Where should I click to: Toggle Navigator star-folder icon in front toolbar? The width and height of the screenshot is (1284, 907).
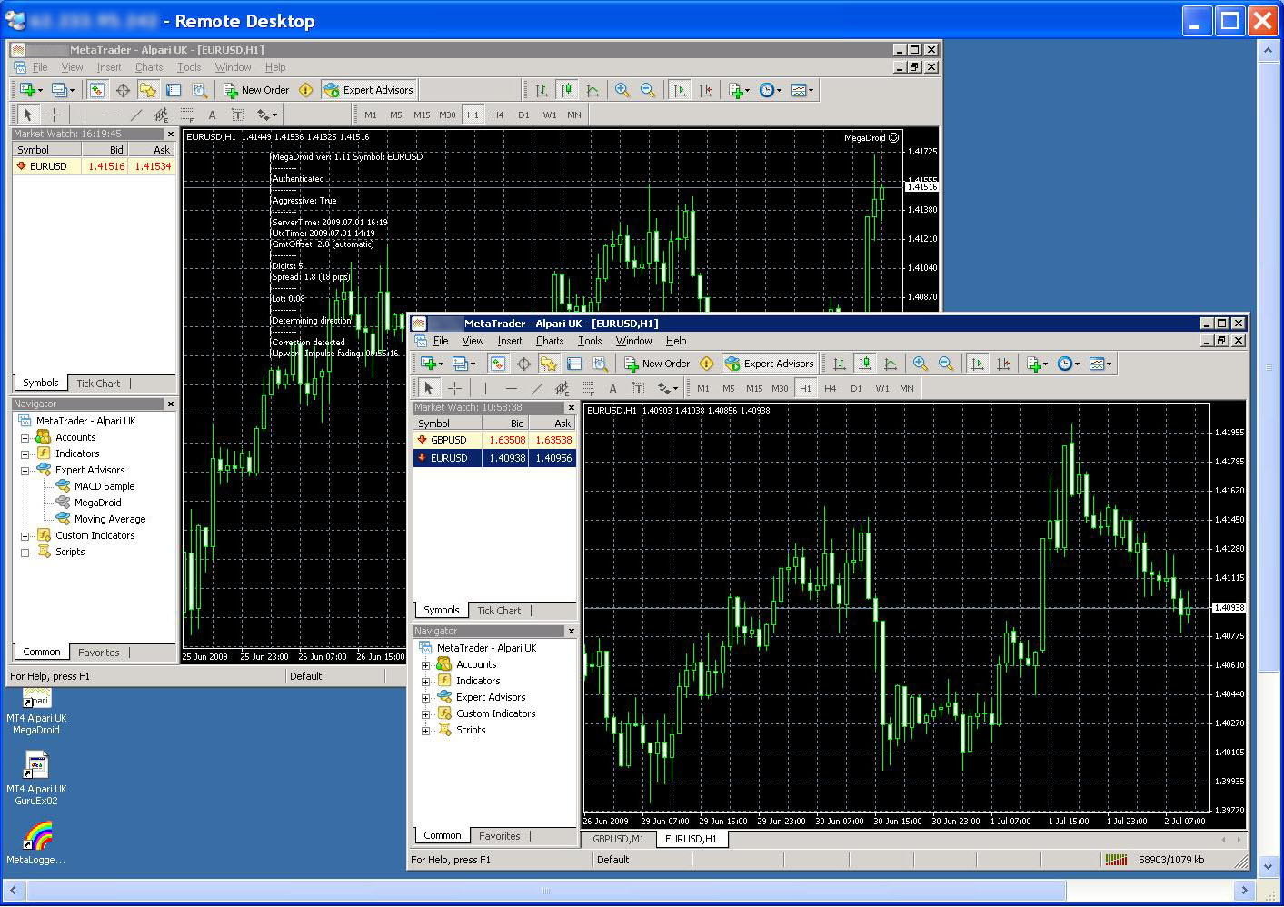pyautogui.click(x=549, y=364)
